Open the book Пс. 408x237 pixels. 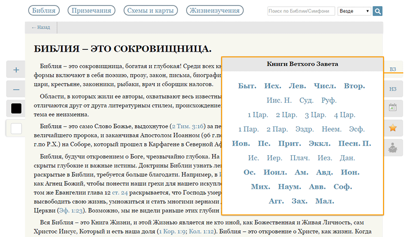pos(264,143)
